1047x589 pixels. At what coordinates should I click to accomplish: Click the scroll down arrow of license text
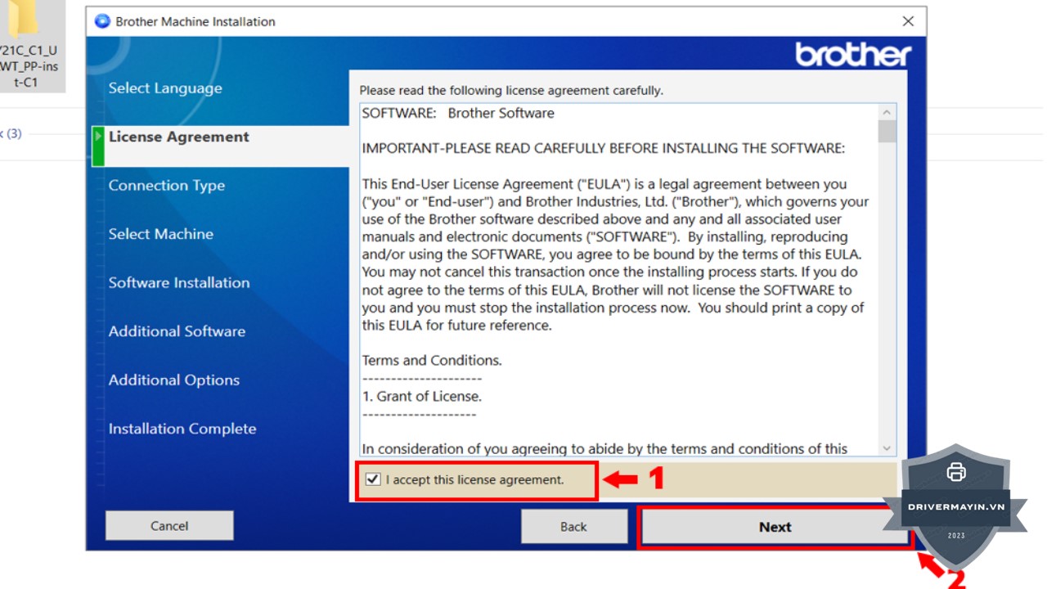pos(887,448)
